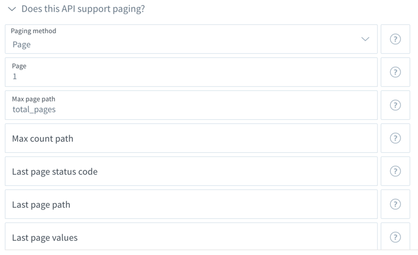The height and width of the screenshot is (255, 418).
Task: Open the Paging method dropdown
Action: tap(191, 39)
